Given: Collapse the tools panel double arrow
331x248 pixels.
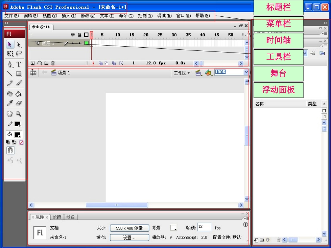Looking at the screenshot, I should pos(6,23).
